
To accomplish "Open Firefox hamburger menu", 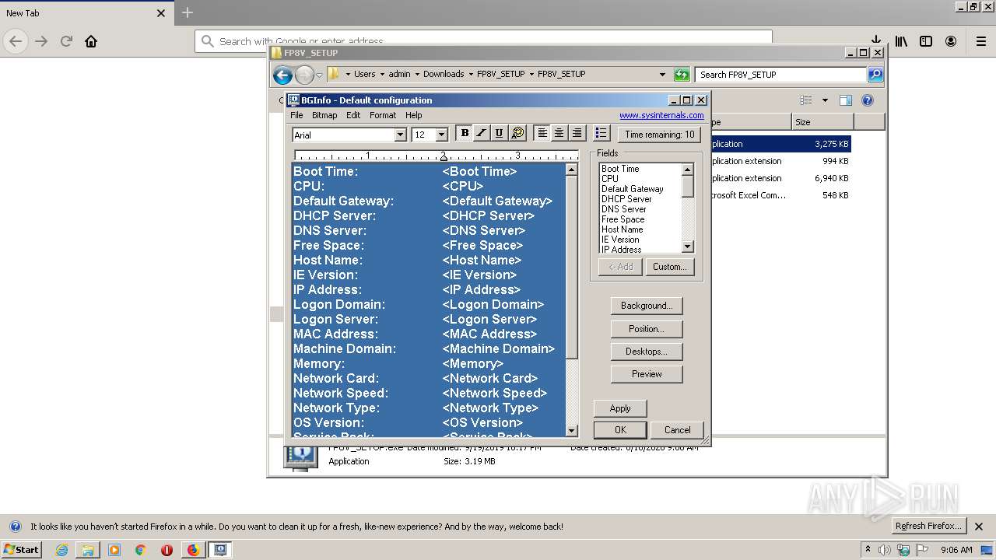I will click(982, 42).
